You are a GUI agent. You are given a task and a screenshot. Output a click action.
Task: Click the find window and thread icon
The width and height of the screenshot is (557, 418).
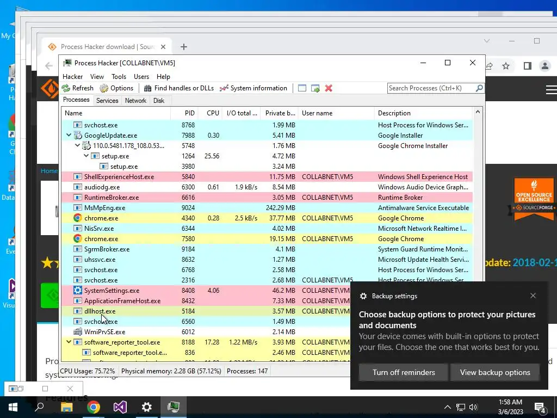(315, 88)
